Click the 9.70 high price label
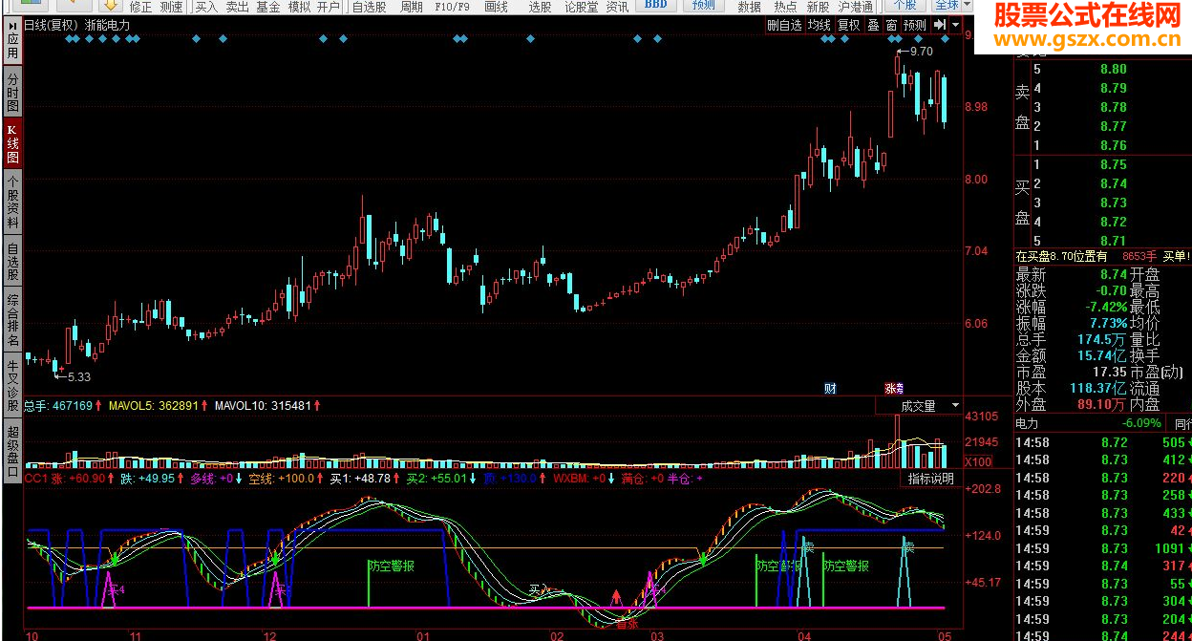 pyautogui.click(x=922, y=52)
